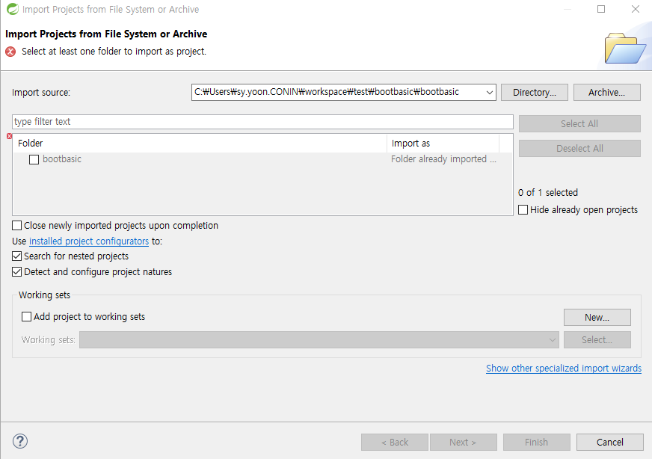Select the bootbasic folder row

click(x=262, y=159)
